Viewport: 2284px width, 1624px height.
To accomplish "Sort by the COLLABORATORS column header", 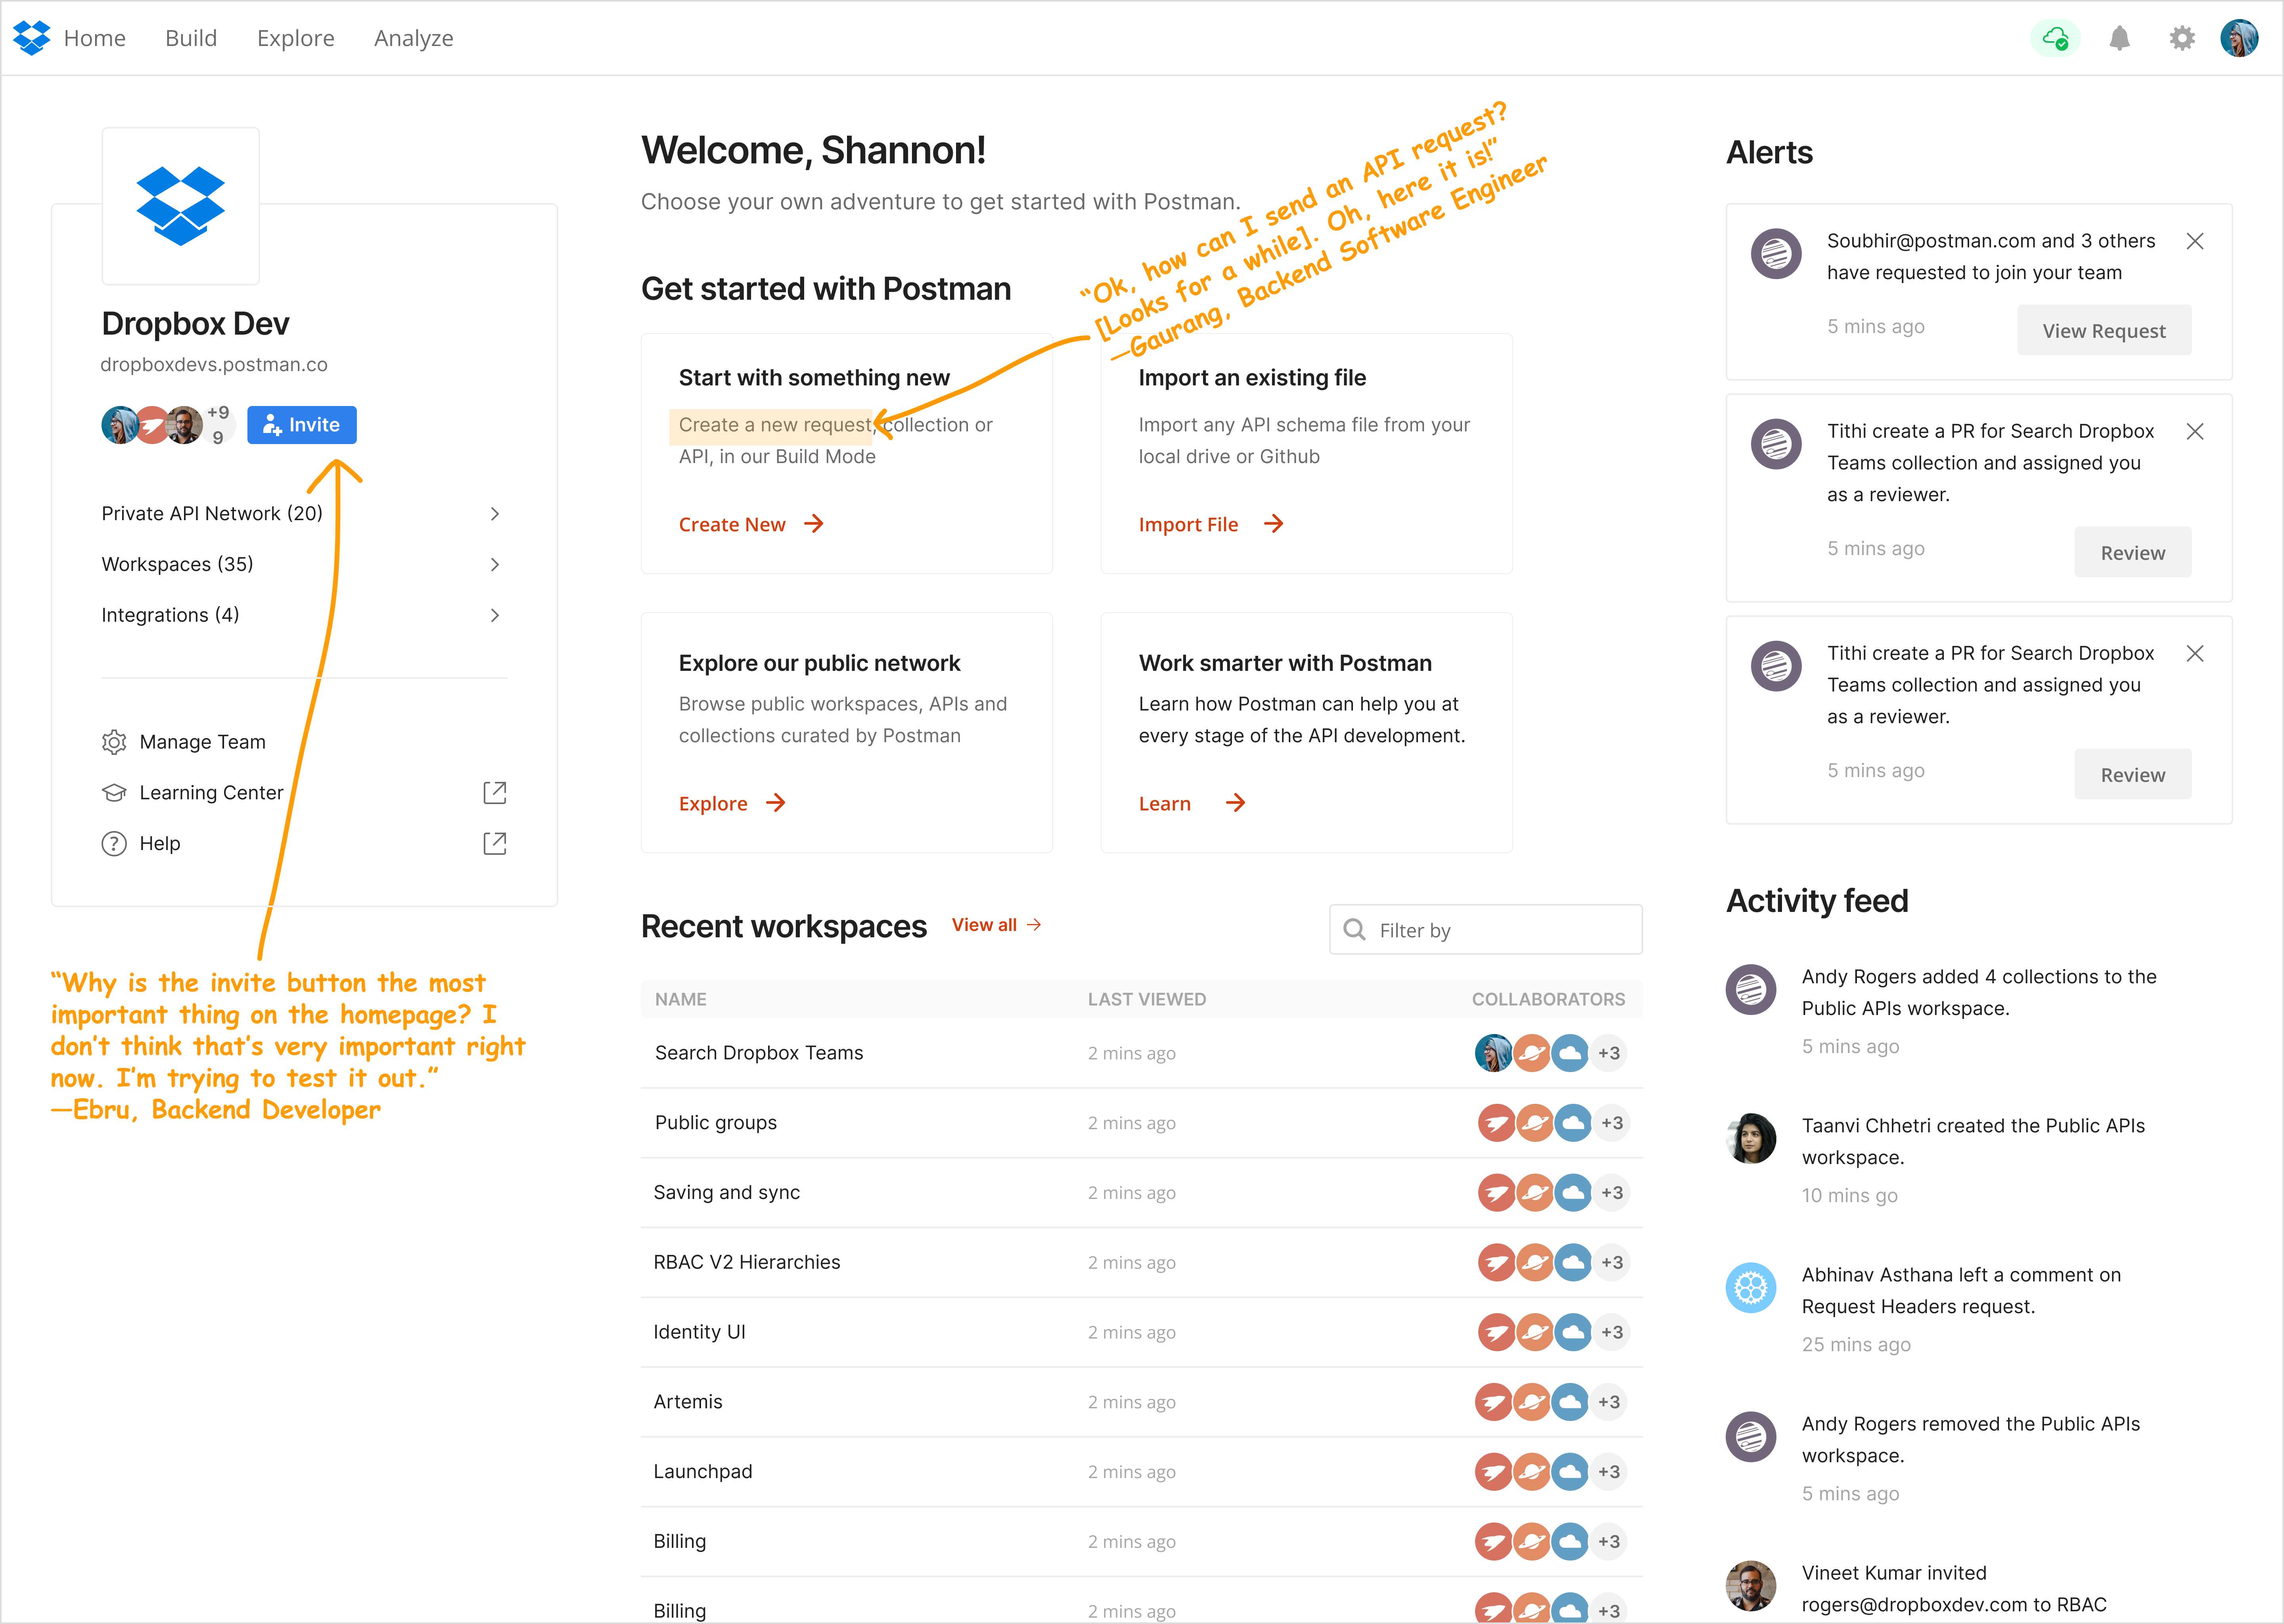I will coord(1548,999).
